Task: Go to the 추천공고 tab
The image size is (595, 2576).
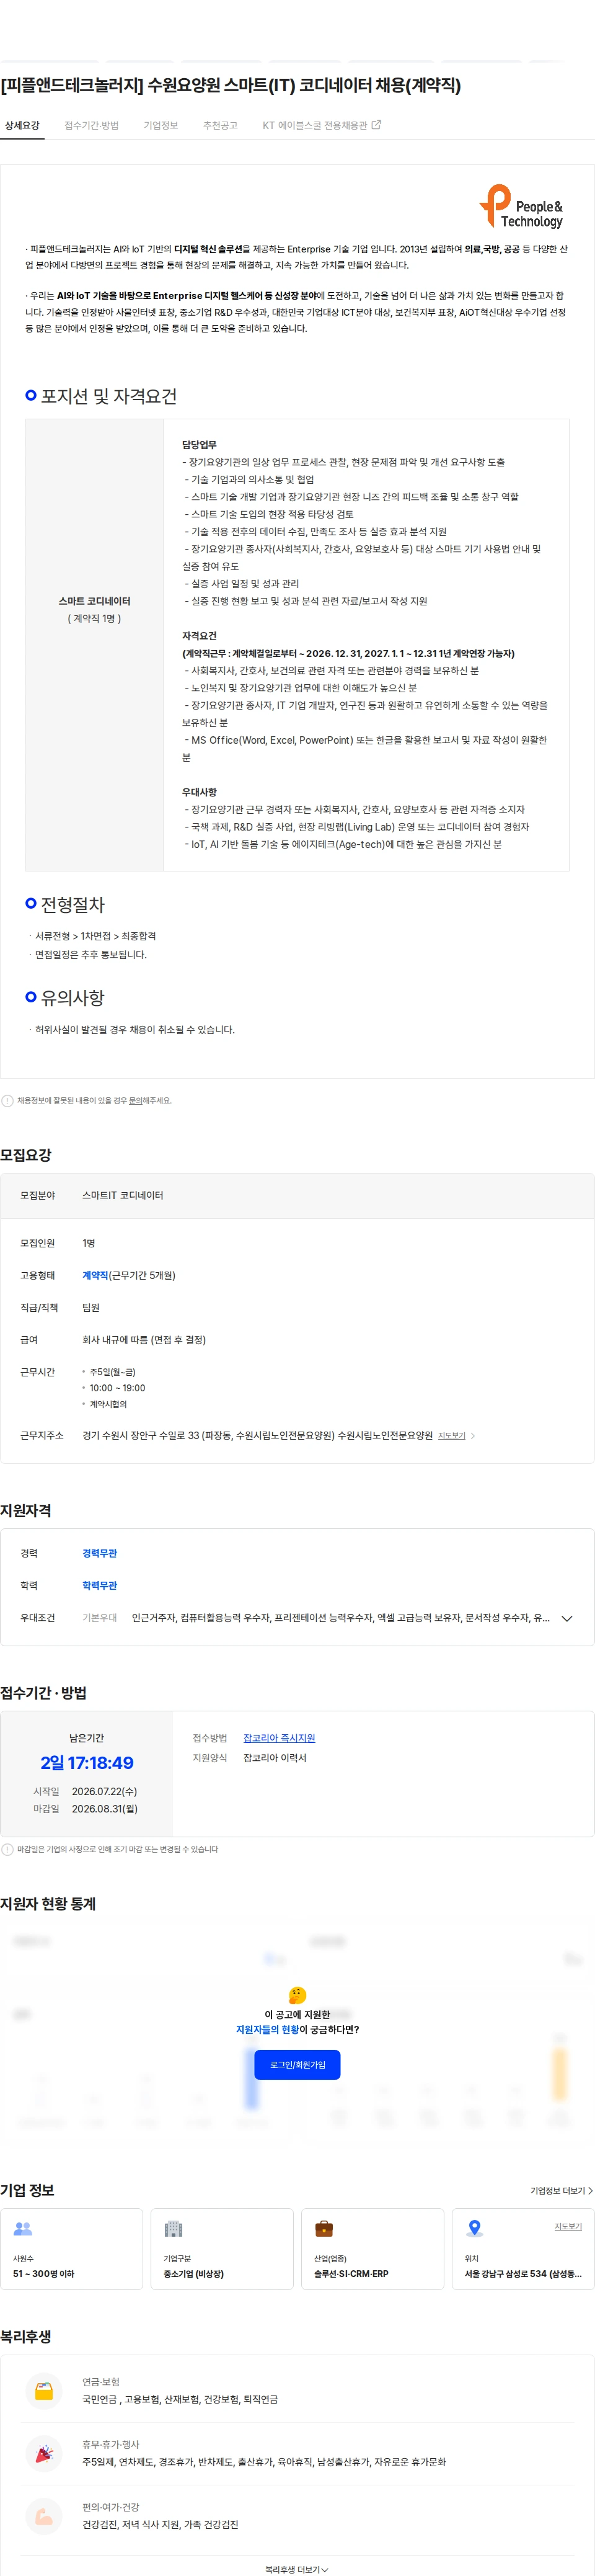Action: pyautogui.click(x=220, y=126)
